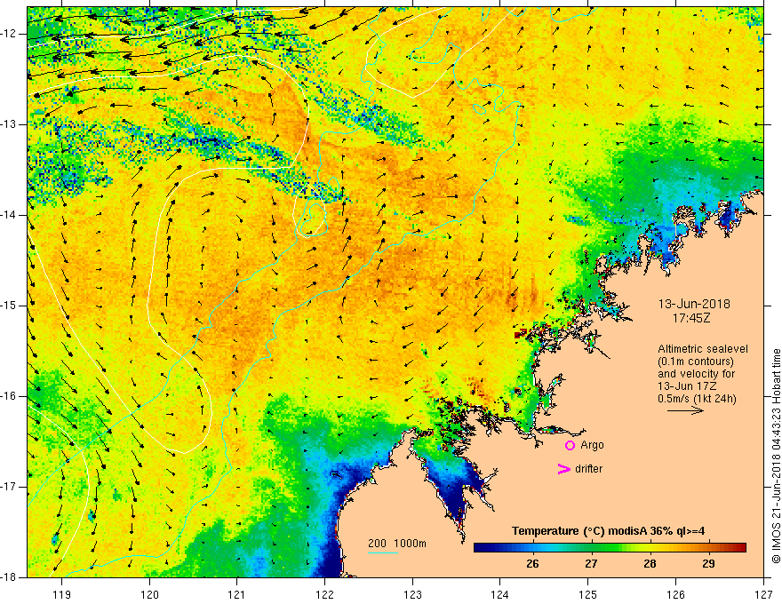
Task: Click the IMOS copyright timestamp text
Action: [776, 456]
